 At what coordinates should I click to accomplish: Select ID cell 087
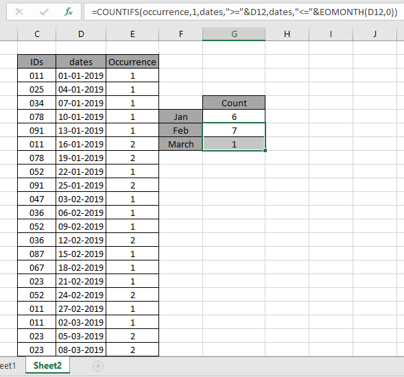coord(37,254)
